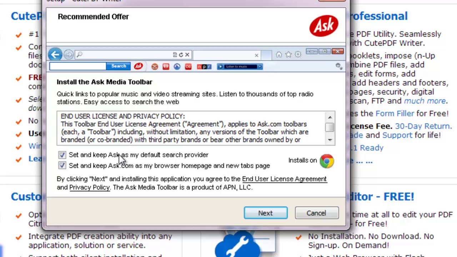457x257 pixels.
Task: Click the refresh icon in address bar
Action: click(x=181, y=55)
